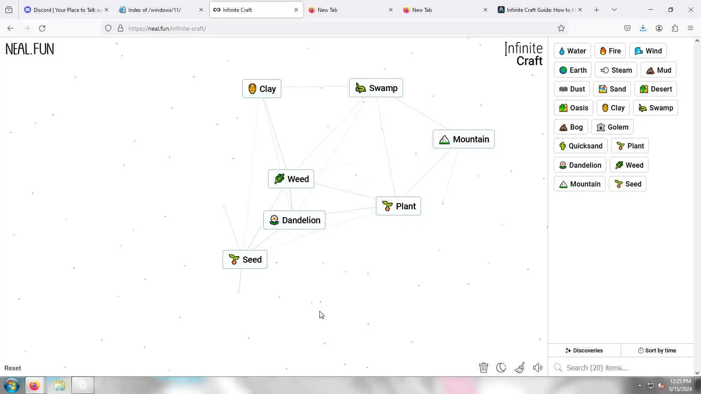The image size is (701, 394).
Task: Open the Windows Start menu
Action: [12, 386]
